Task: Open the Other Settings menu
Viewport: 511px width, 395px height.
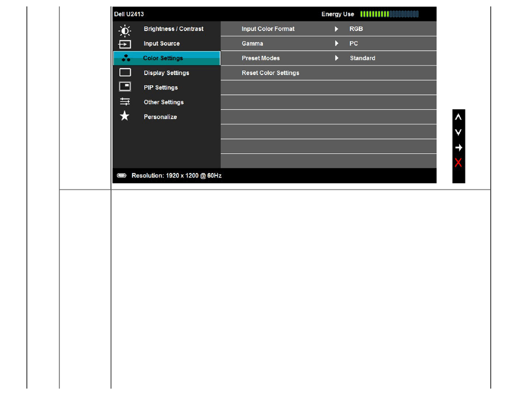Action: [167, 102]
